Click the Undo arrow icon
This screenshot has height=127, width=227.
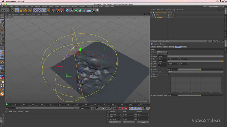(3, 11)
